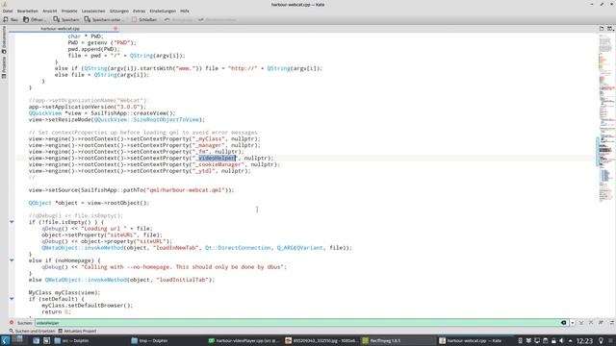Viewport: 616px width, 346px height.
Task: Open the volume tray icon
Action: (x=561, y=340)
